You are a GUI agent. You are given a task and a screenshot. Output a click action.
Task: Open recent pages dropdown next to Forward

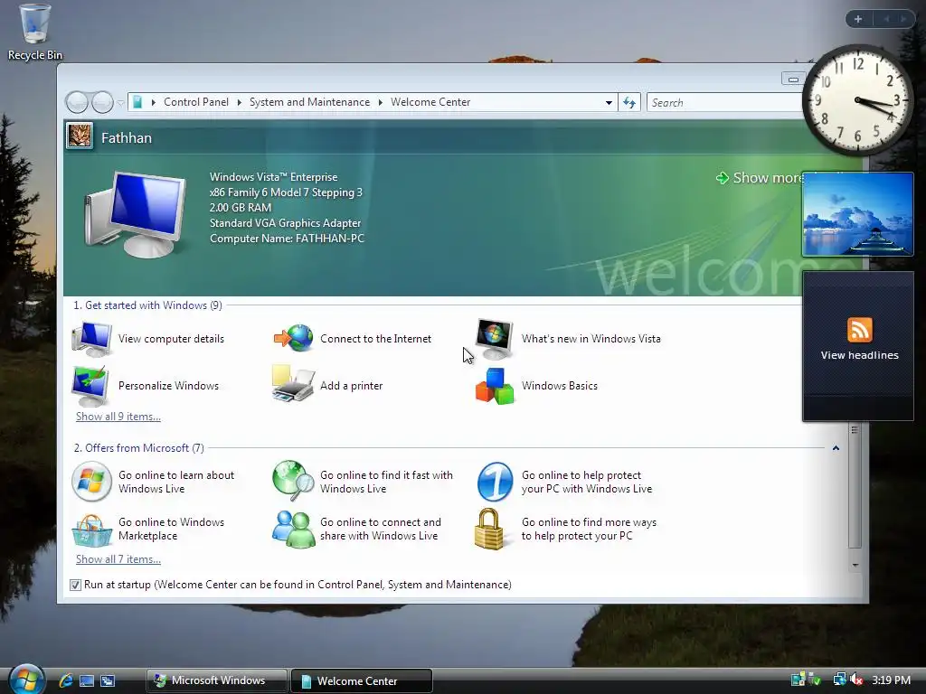120,103
